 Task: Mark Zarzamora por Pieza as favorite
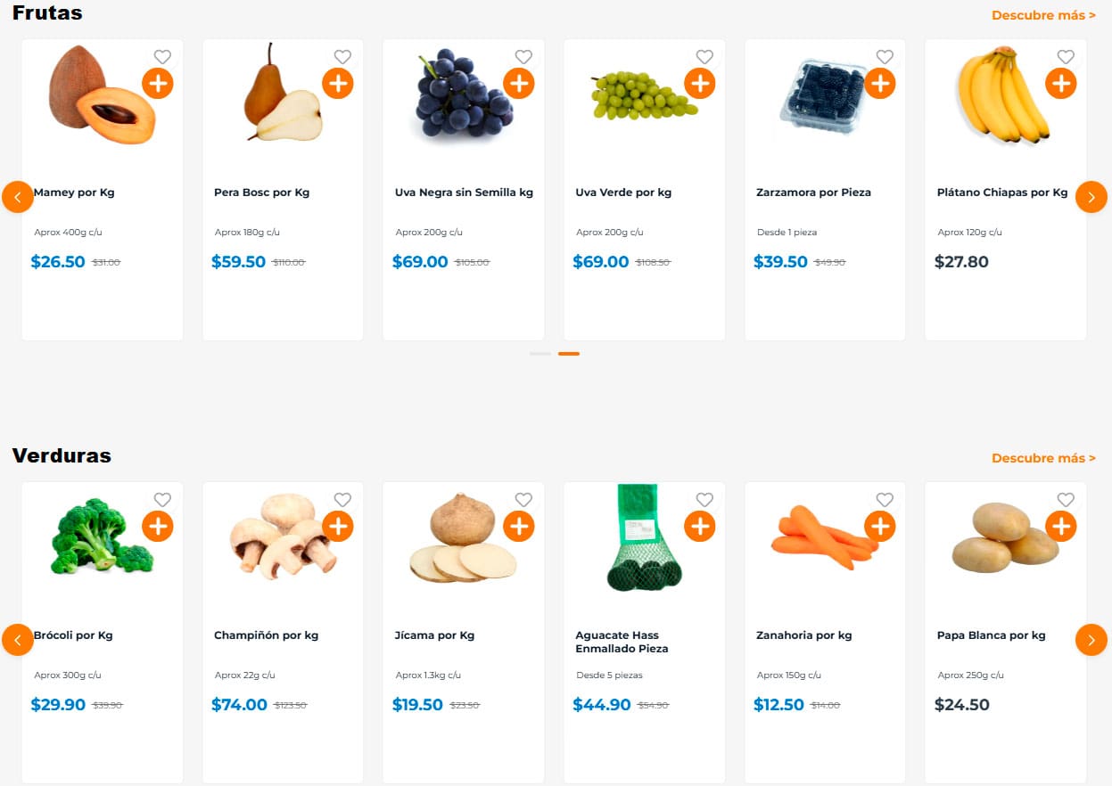(885, 57)
